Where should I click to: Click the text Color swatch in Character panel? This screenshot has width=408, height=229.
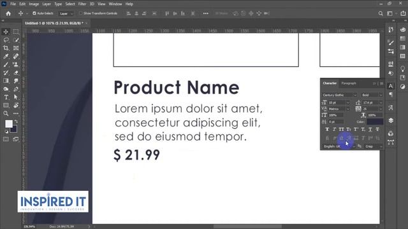[x=375, y=121]
